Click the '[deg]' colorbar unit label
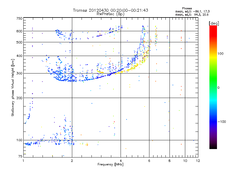This screenshot has width=233, height=175. (x=214, y=23)
